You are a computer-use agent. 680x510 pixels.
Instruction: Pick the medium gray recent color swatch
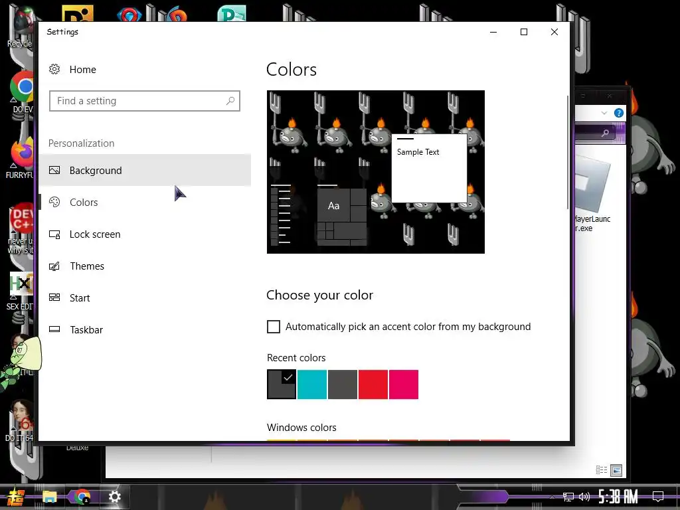(x=343, y=384)
